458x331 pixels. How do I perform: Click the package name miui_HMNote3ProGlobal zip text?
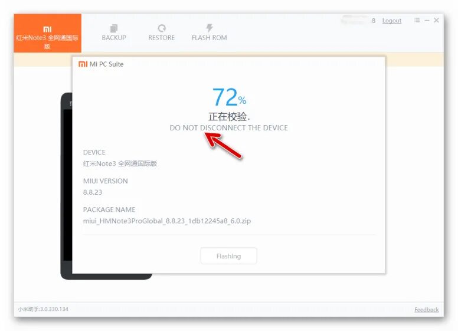(167, 221)
